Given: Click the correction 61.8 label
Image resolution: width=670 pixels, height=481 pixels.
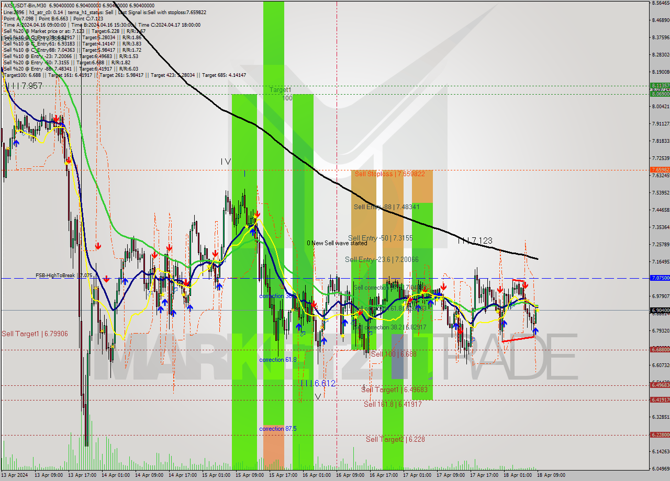Looking at the screenshot, I should click(277, 360).
